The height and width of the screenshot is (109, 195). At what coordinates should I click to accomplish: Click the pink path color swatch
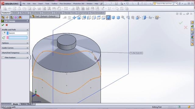7,38
